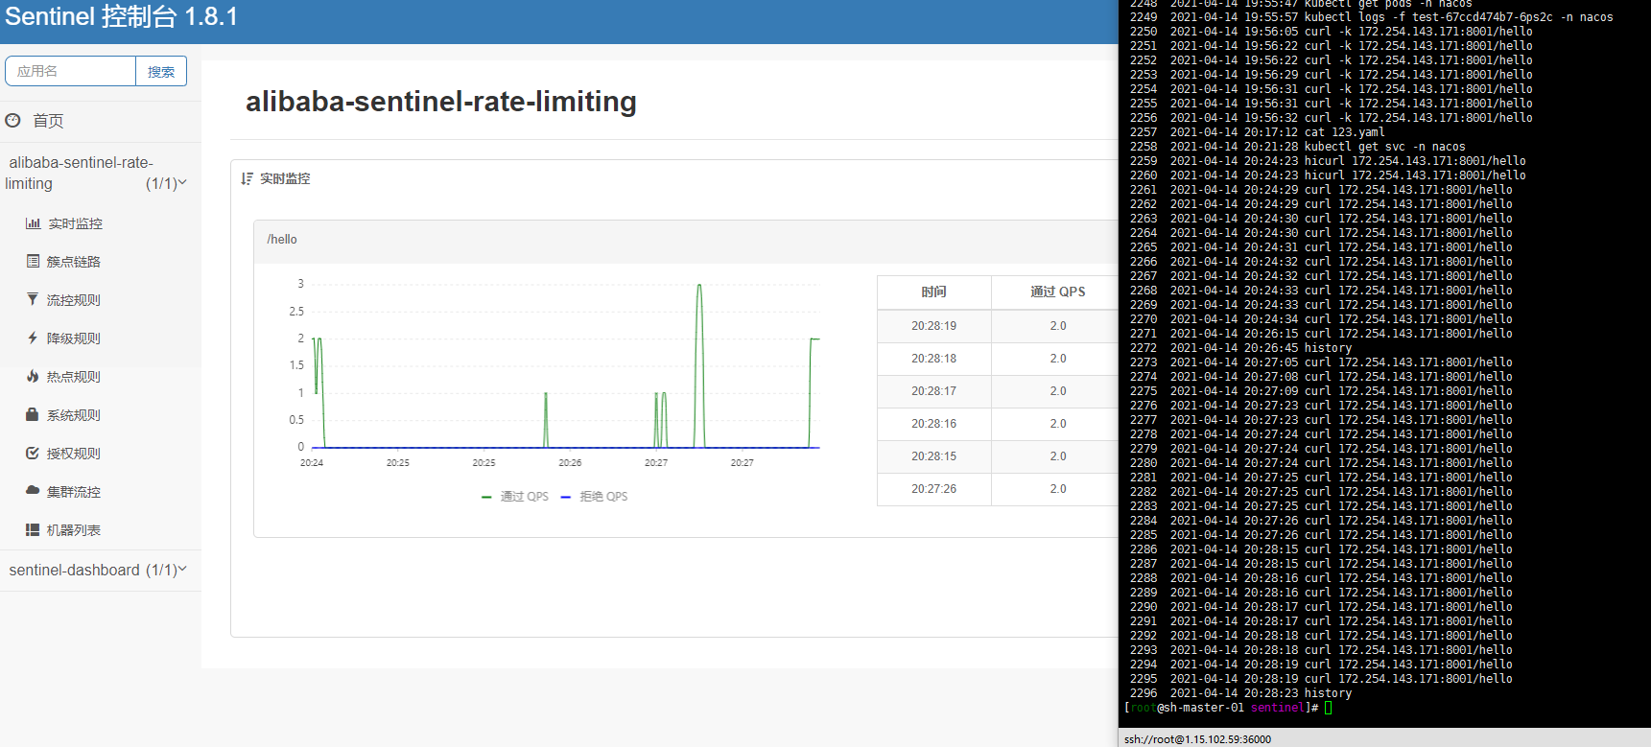This screenshot has width=1651, height=747.
Task: Click the cloud icon for 集群流控
Action: (33, 490)
